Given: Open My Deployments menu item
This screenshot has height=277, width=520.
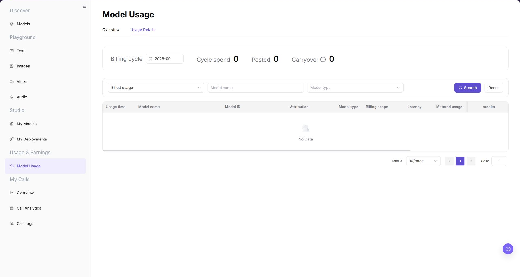Looking at the screenshot, I should pyautogui.click(x=45, y=139).
